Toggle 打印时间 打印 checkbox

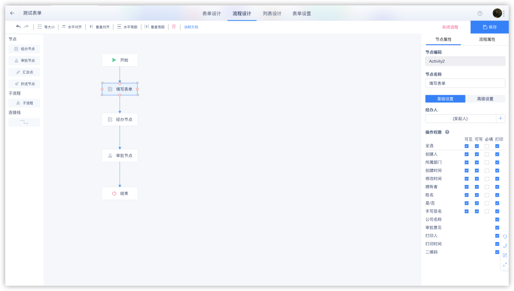[497, 244]
